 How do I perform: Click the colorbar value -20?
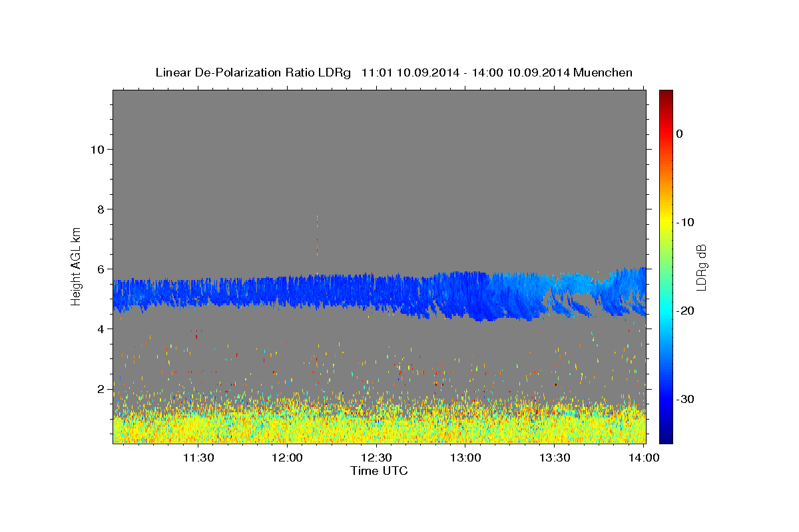(686, 311)
